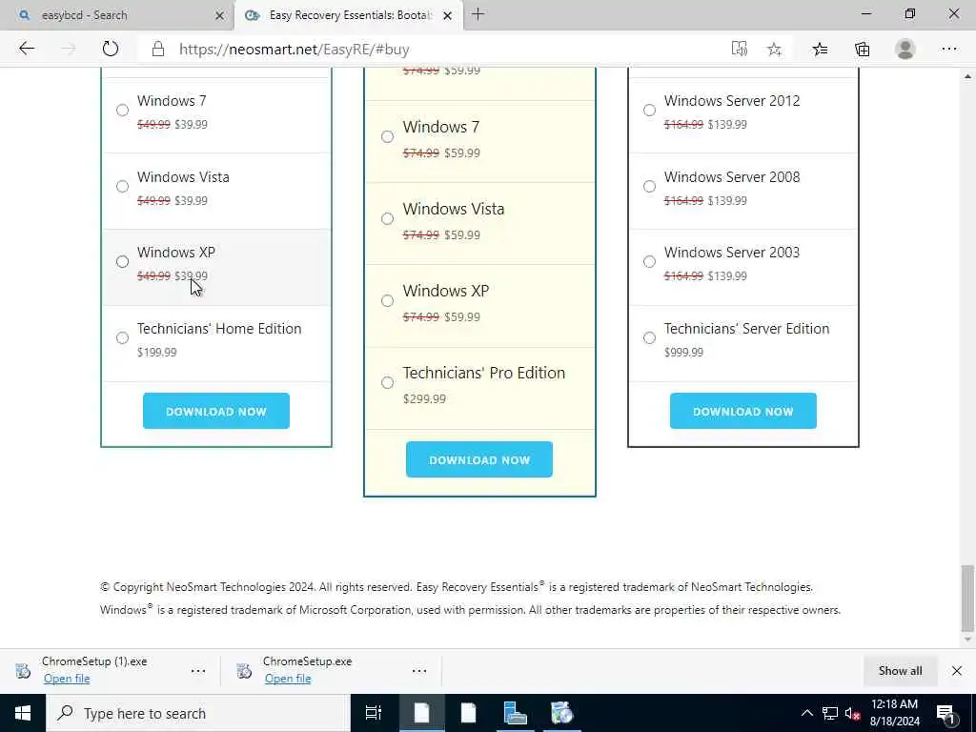Select Windows Server 2008 option

click(x=649, y=186)
